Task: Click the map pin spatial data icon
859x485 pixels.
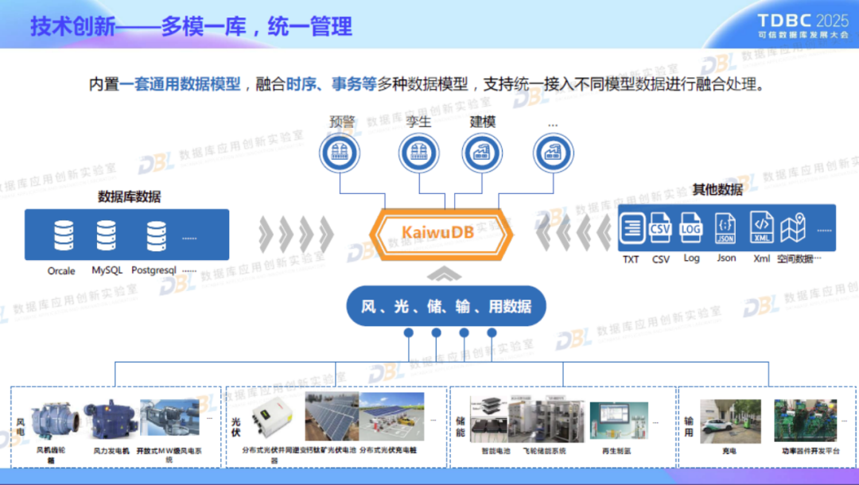Action: click(x=793, y=227)
